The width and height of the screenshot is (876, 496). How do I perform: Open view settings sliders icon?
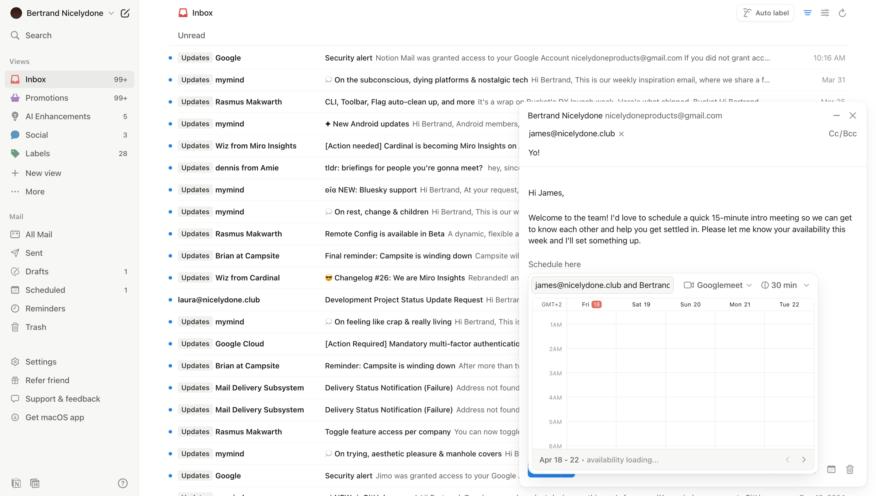point(825,13)
